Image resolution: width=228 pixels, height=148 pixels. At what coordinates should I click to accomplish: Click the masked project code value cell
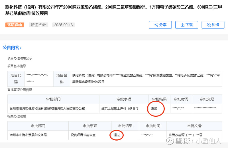(x=39, y=79)
